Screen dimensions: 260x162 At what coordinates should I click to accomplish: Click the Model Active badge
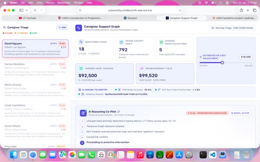(240, 113)
